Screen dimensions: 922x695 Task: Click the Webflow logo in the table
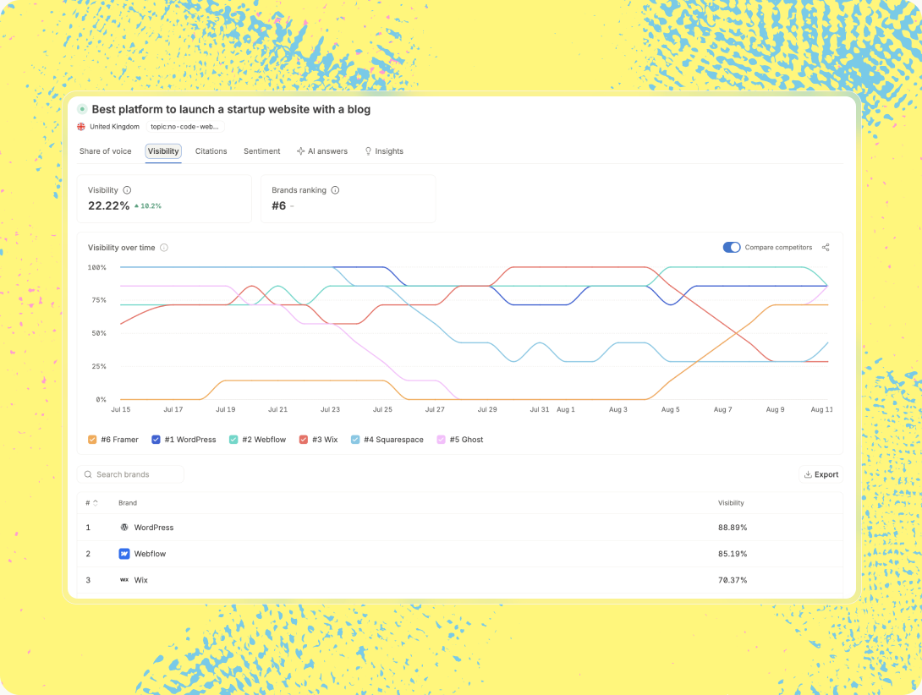(x=124, y=554)
